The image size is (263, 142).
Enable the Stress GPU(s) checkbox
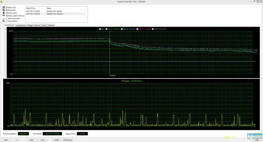(7, 21)
